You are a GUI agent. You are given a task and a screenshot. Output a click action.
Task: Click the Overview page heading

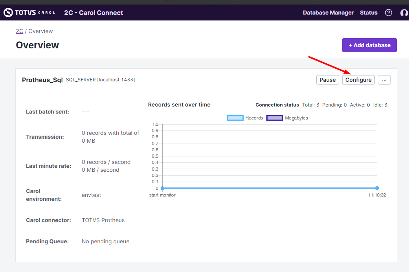[37, 45]
